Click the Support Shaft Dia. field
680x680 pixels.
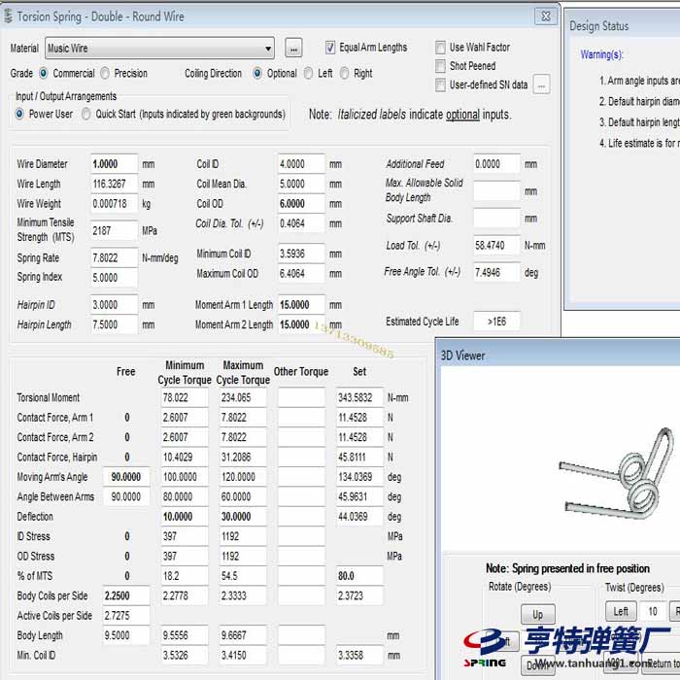click(x=496, y=219)
